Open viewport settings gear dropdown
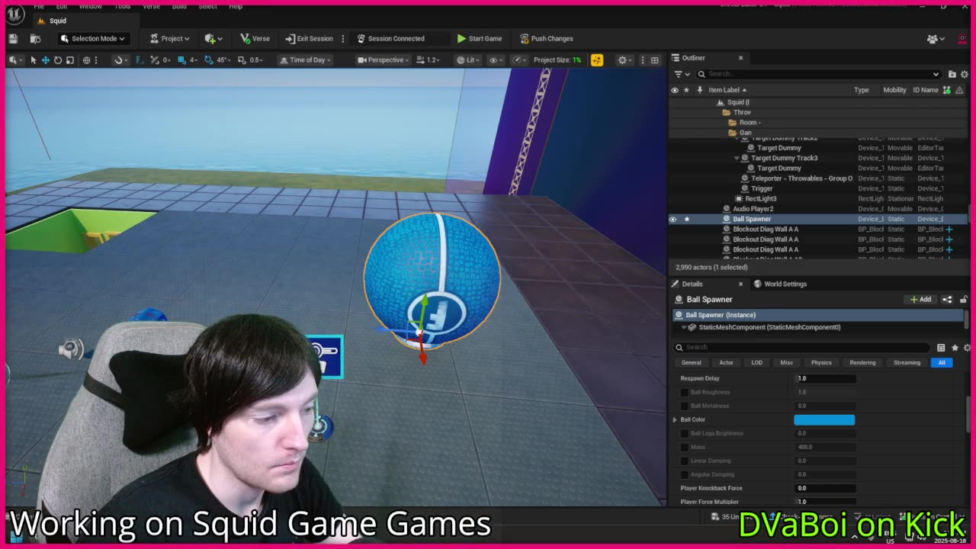 pos(625,60)
